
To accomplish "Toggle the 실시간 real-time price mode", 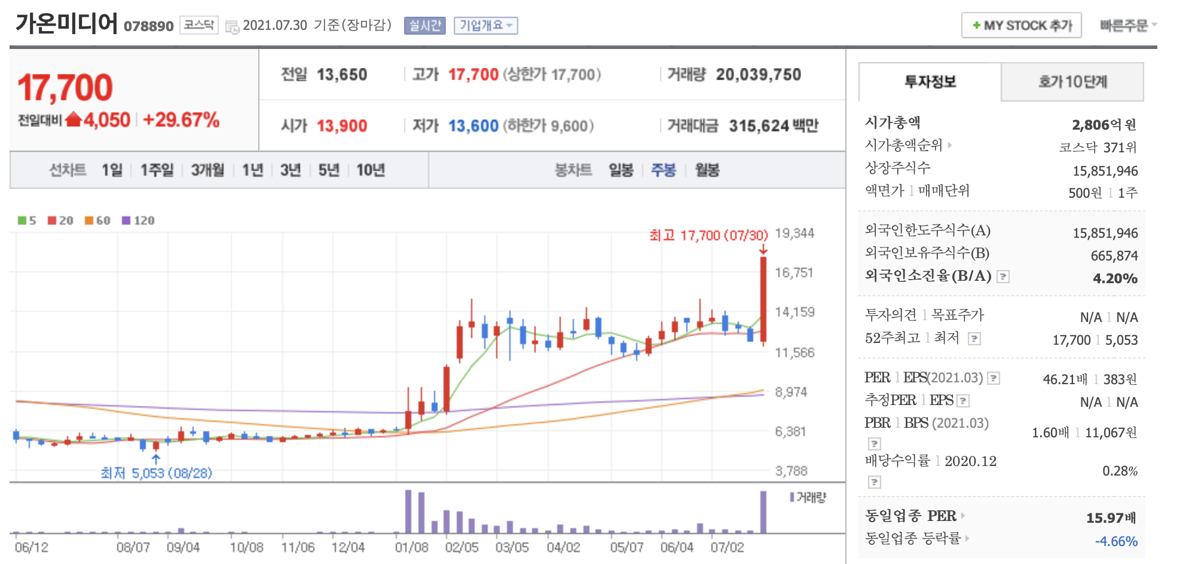I will (x=424, y=26).
